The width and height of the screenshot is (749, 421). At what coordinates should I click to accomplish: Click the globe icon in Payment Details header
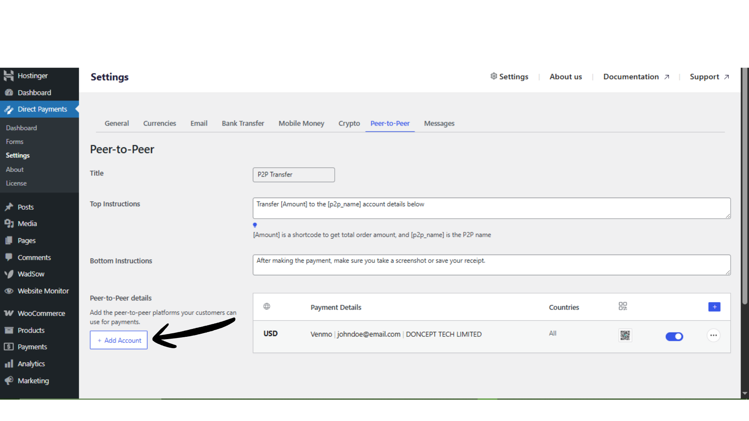click(267, 306)
